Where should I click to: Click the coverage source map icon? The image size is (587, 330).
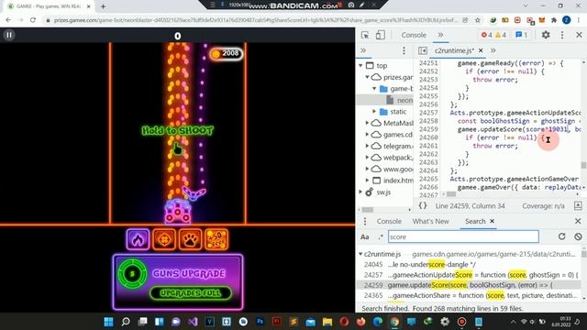click(578, 205)
